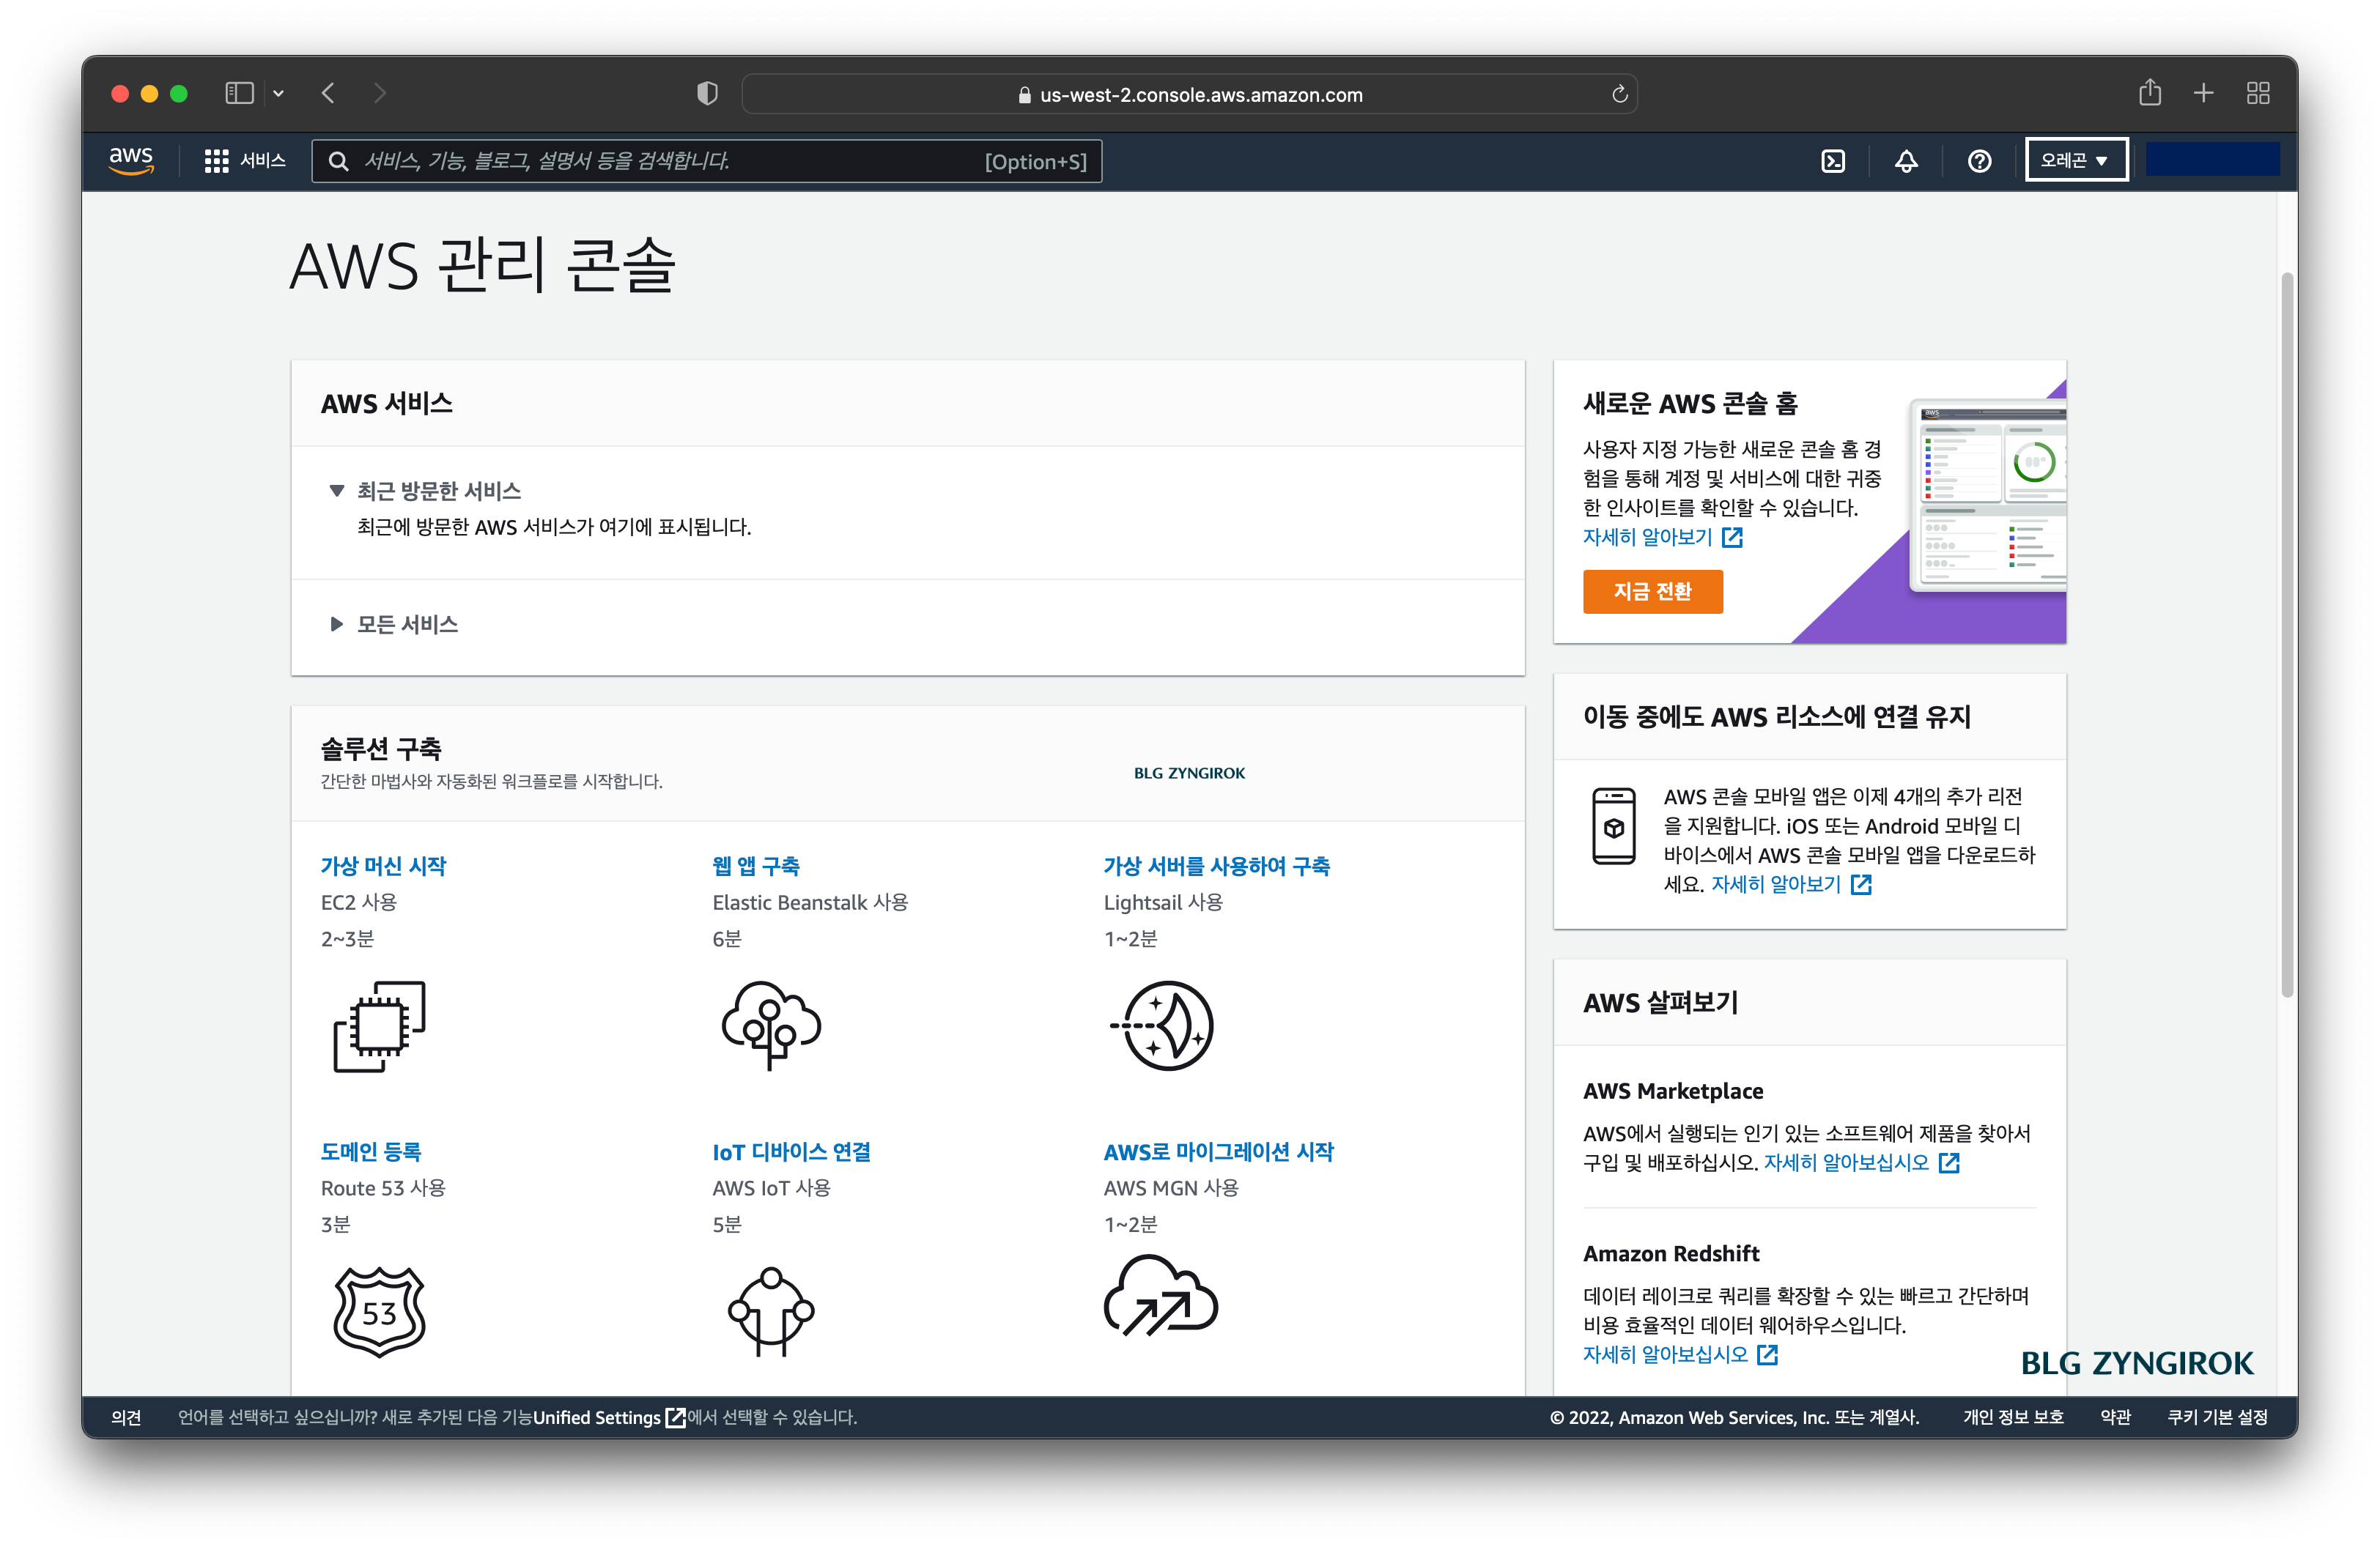Screen dimensions: 2380x1547
Task: Open the help question mark icon
Action: 1978,160
